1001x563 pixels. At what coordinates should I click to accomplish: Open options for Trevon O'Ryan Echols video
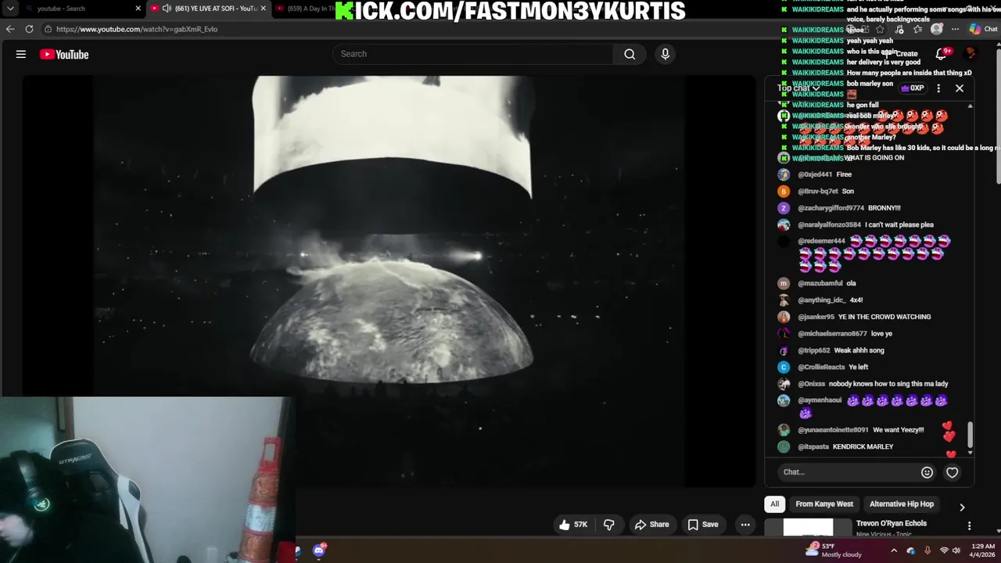coord(969,526)
